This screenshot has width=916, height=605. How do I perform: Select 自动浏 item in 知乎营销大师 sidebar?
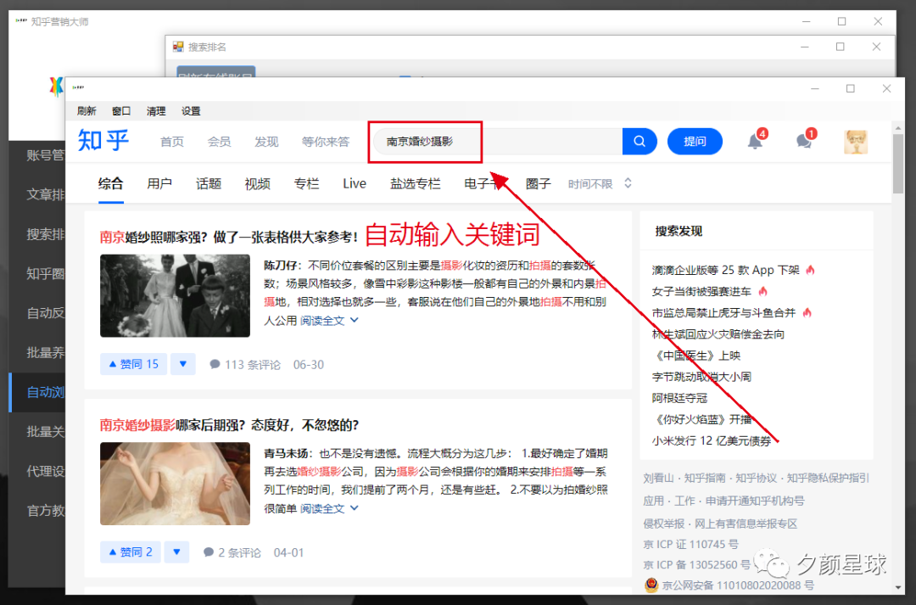37,392
